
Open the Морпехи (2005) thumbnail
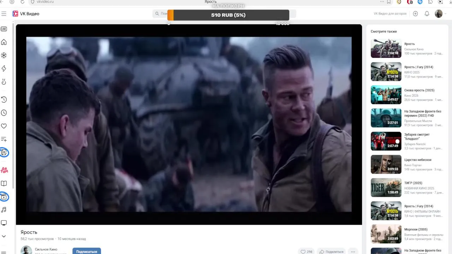click(386, 234)
